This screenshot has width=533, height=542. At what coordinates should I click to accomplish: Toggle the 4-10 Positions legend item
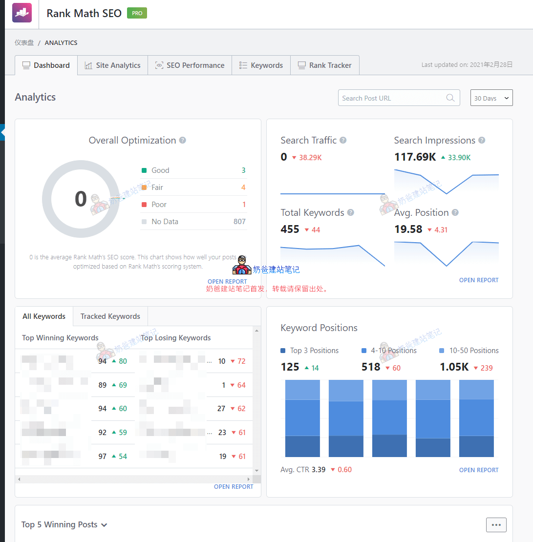(x=389, y=351)
